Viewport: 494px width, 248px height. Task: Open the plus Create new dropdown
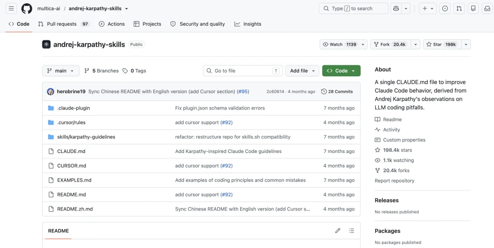[428, 9]
